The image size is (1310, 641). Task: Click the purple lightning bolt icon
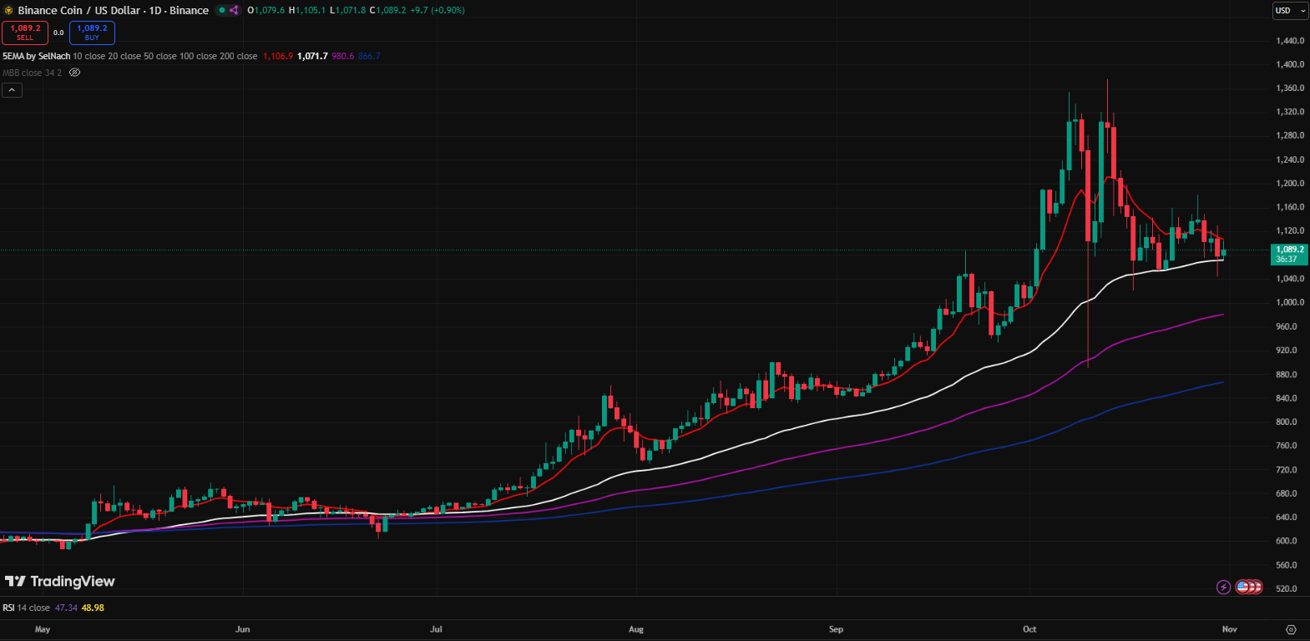[x=1223, y=588]
